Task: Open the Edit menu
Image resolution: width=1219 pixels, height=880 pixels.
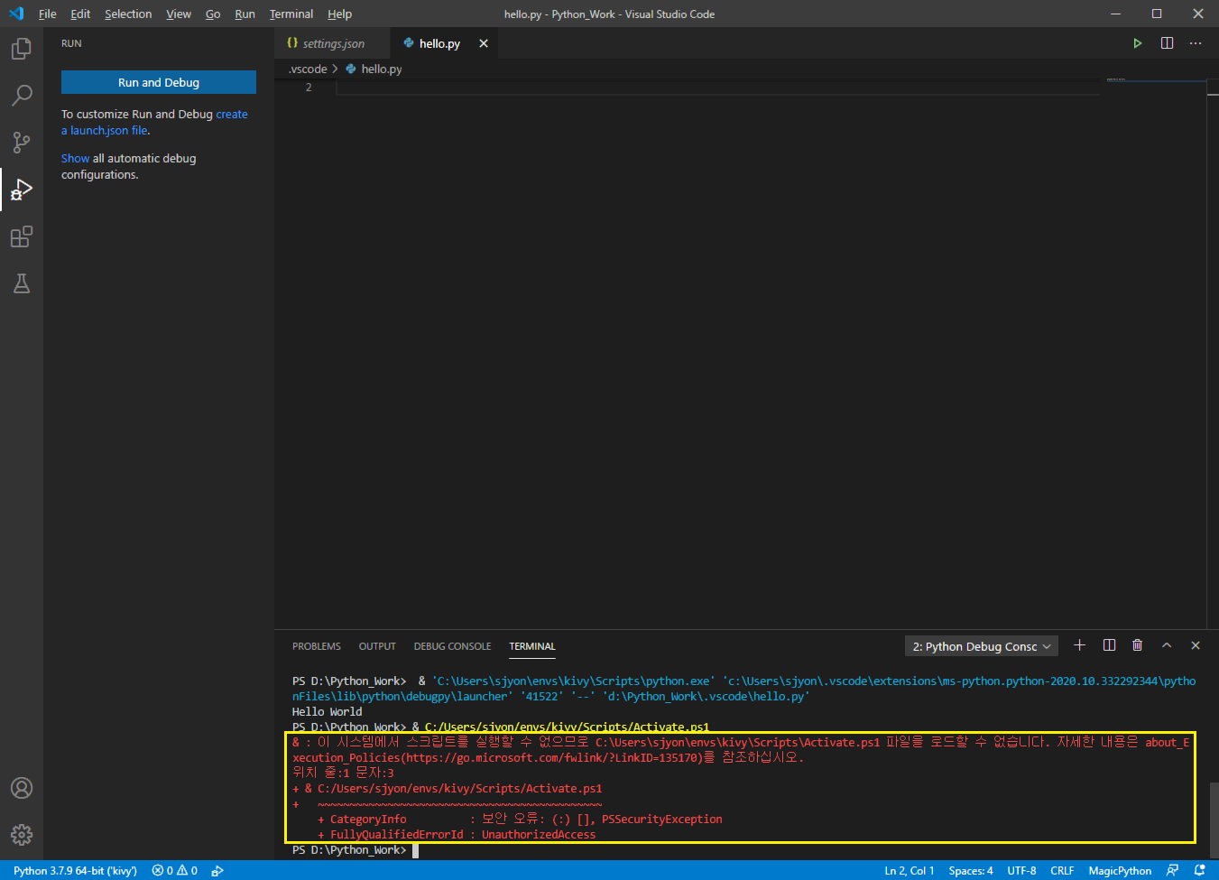Action: coord(80,14)
